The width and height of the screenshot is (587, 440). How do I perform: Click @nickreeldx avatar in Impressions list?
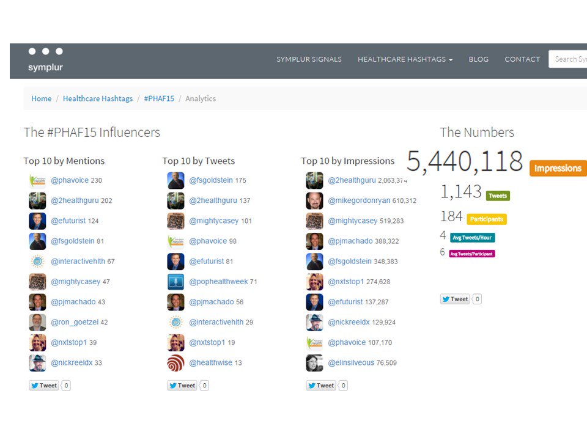coord(314,322)
